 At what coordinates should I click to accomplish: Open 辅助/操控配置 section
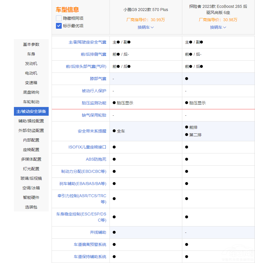31,121
